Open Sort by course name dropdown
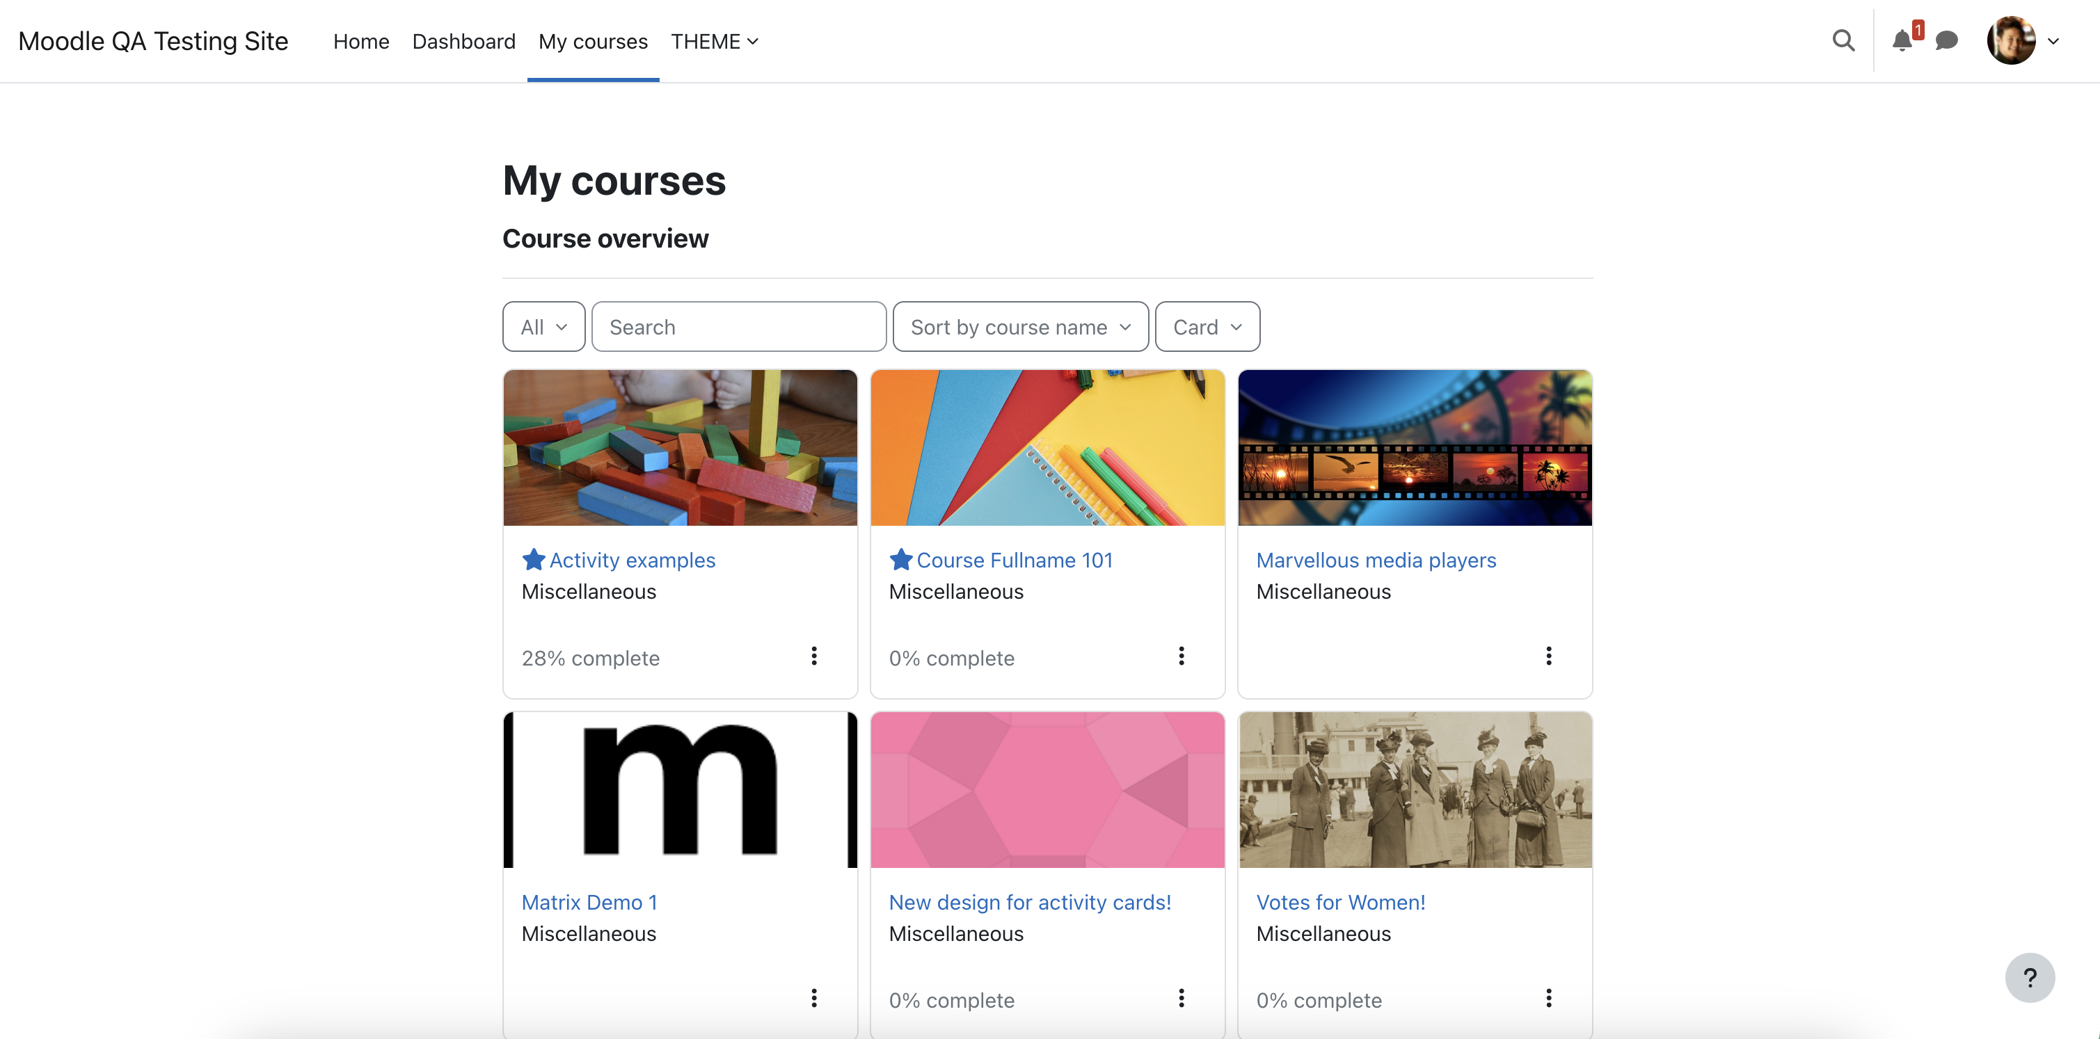The width and height of the screenshot is (2100, 1039). point(1020,327)
